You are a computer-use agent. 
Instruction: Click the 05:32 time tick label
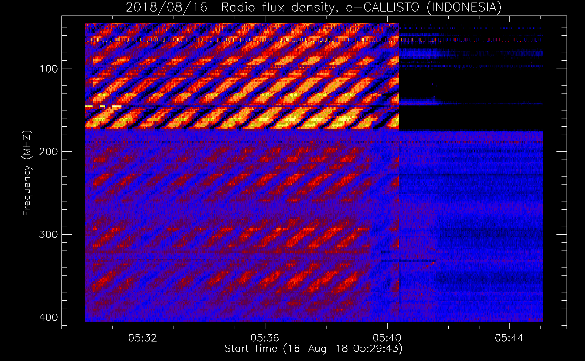click(143, 338)
